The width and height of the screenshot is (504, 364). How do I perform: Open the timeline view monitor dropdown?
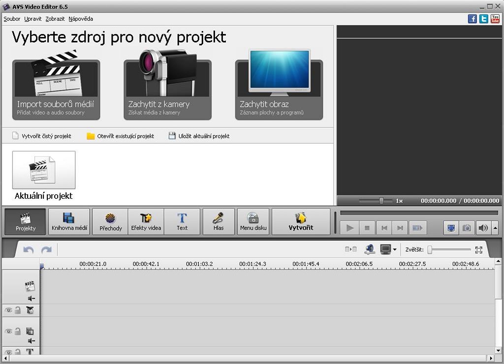(x=395, y=250)
